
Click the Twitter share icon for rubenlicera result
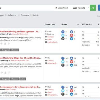[63, 35]
